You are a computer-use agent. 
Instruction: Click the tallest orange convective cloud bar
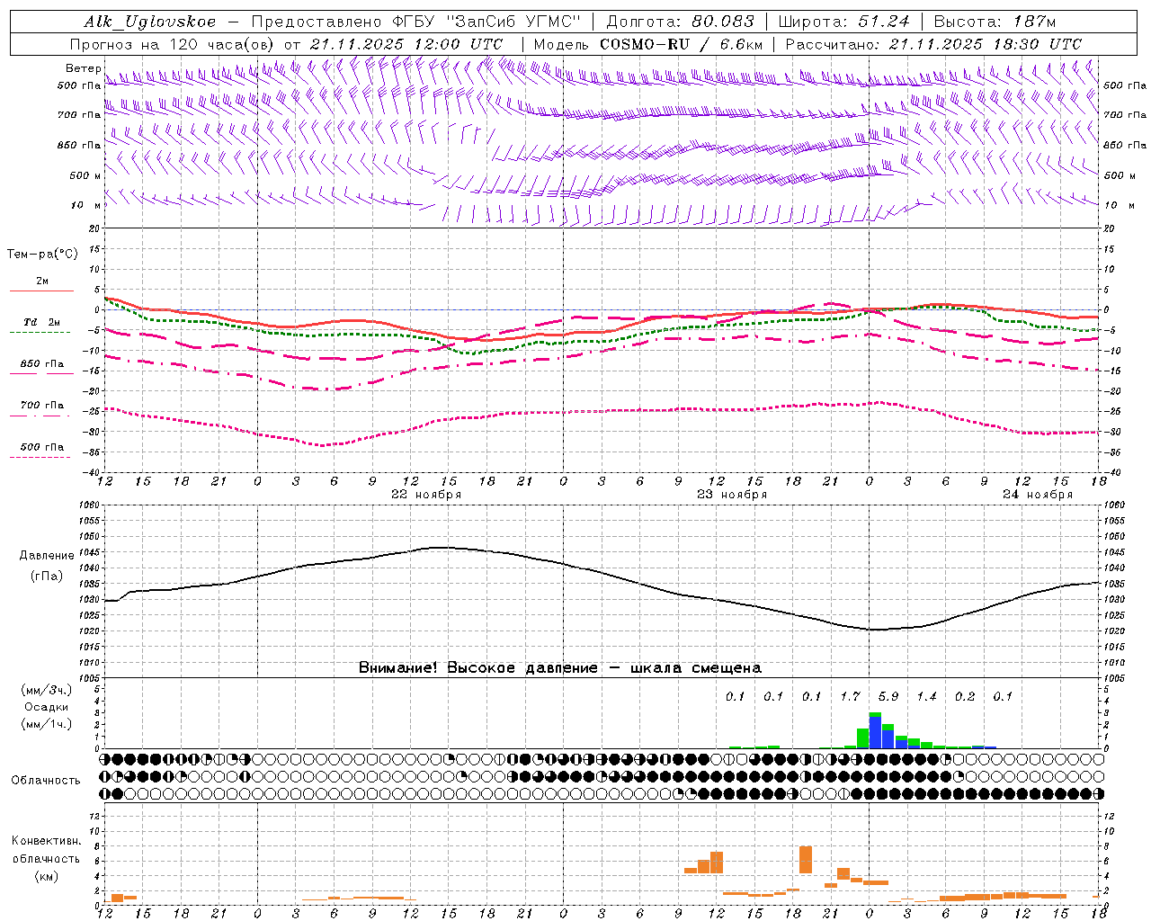[x=806, y=859]
